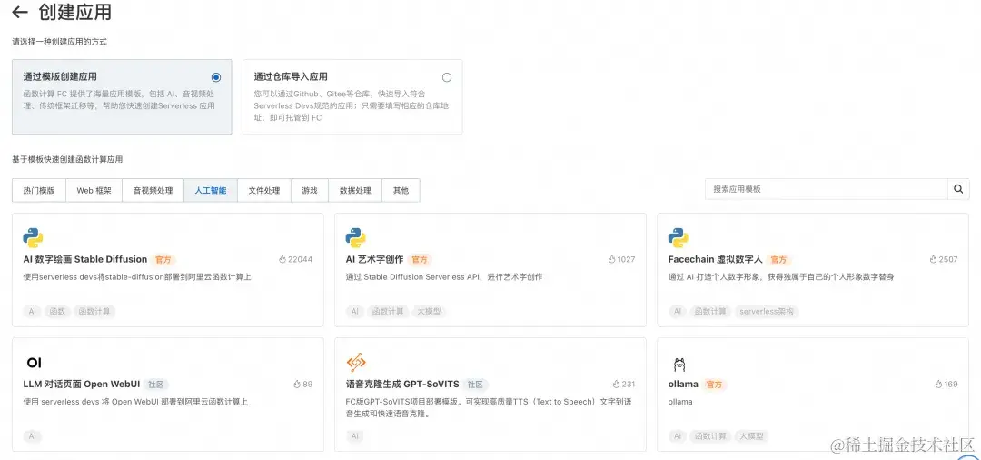Viewport: 981px width, 460px height.
Task: Click description 通过 Stable Diffusion Serverless API
Action: point(443,276)
